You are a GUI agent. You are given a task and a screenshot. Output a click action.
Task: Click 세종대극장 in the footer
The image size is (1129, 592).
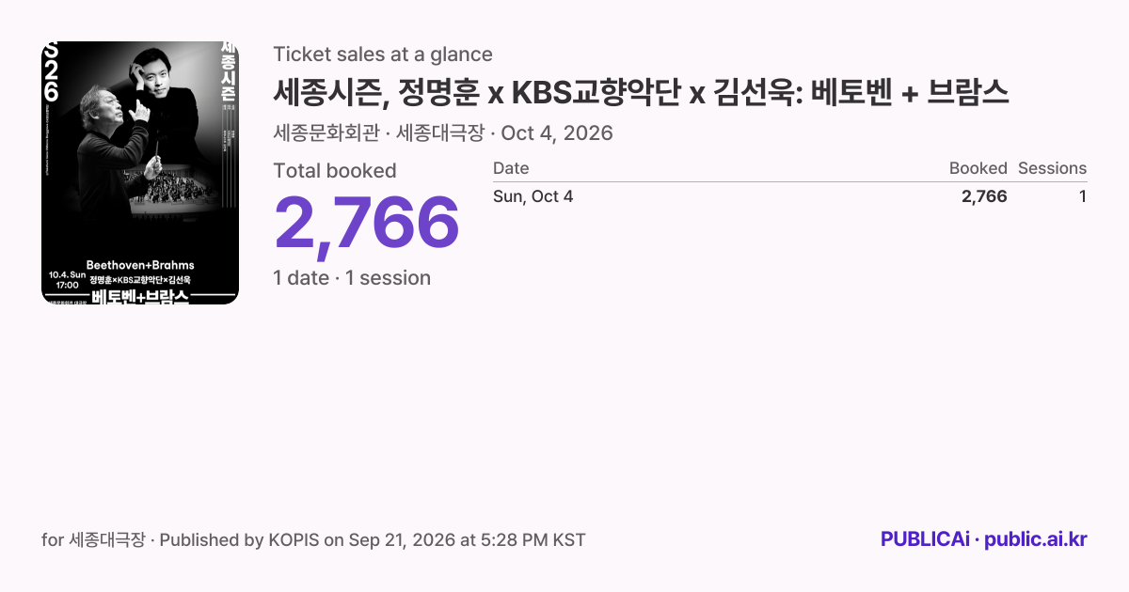[x=108, y=540]
